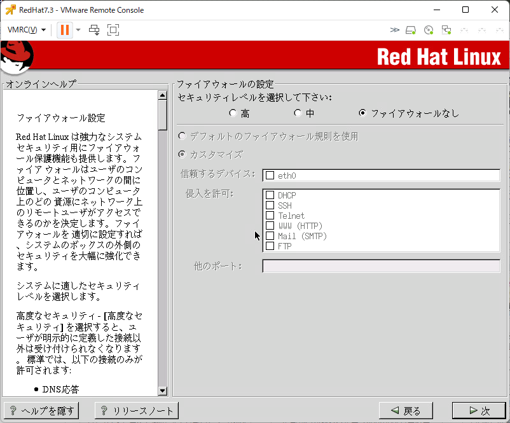Check the eth0 trusted device box
The image size is (510, 423).
click(x=270, y=176)
